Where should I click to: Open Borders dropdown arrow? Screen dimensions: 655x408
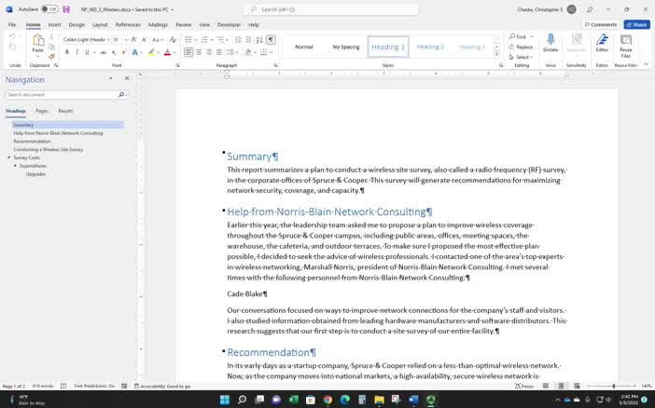(272, 52)
